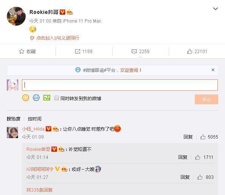Sort comments by 按热度 tab
The width and height of the screenshot is (225, 195).
click(14, 119)
